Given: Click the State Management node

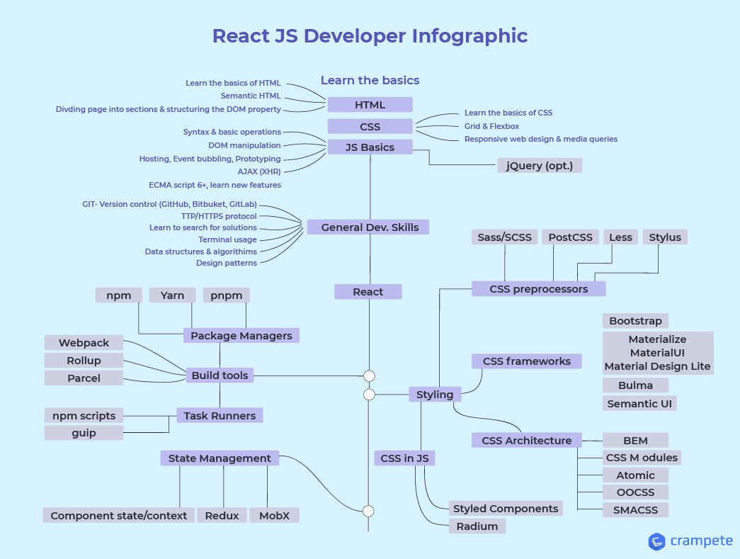Looking at the screenshot, I should pos(220,458).
